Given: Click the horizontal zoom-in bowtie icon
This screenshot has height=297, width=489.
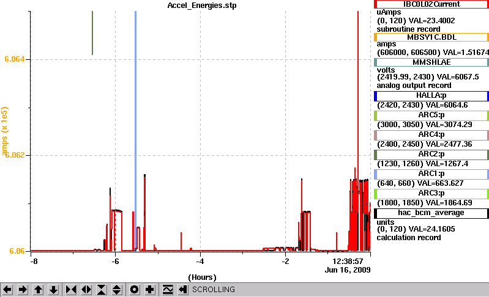Looking at the screenshot, I should pyautogui.click(x=71, y=290).
